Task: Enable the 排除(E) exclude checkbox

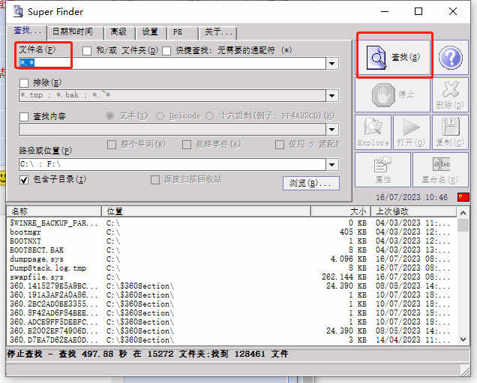Action: [24, 82]
